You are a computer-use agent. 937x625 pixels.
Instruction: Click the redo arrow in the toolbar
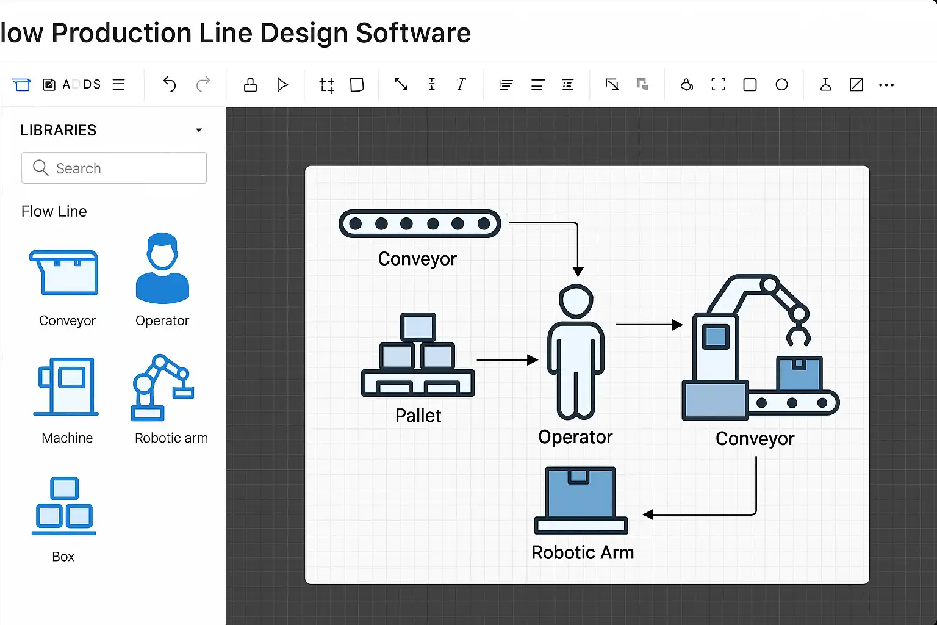pos(203,84)
